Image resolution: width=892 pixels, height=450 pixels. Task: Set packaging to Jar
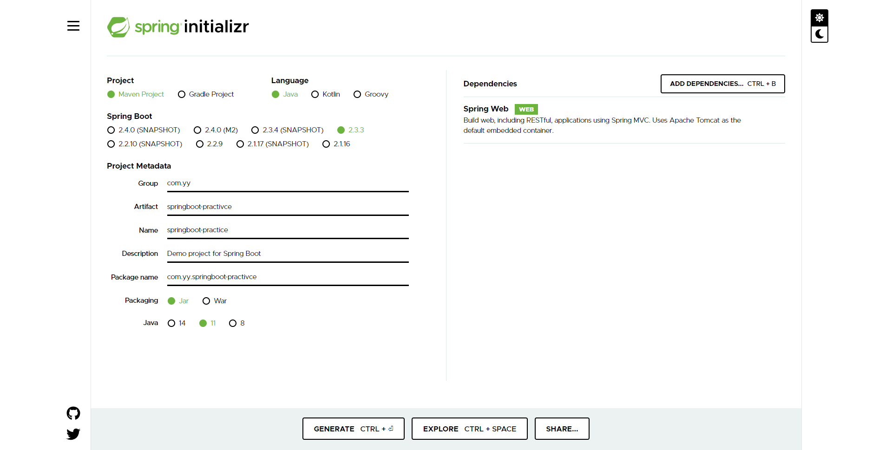[178, 301]
